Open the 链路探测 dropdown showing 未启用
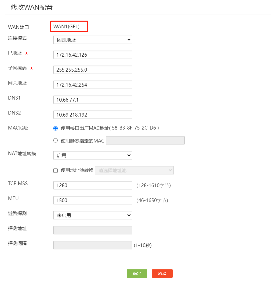Screen dimensions: 271x283 pos(93,215)
